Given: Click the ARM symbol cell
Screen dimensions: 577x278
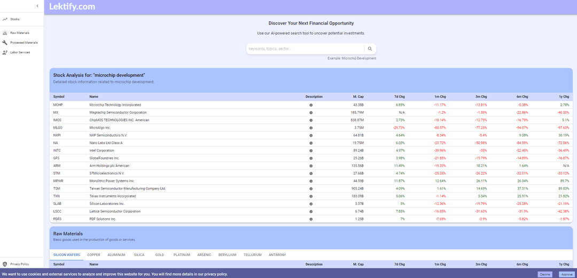Looking at the screenshot, I should pos(57,166).
